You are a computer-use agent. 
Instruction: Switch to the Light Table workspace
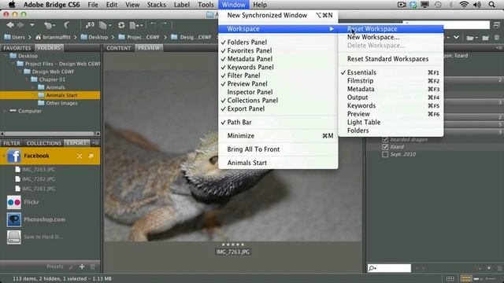[x=391, y=123]
